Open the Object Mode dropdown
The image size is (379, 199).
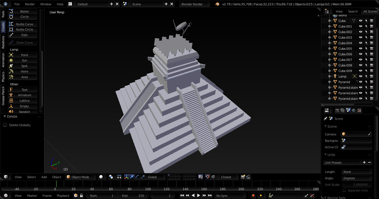[x=80, y=177]
